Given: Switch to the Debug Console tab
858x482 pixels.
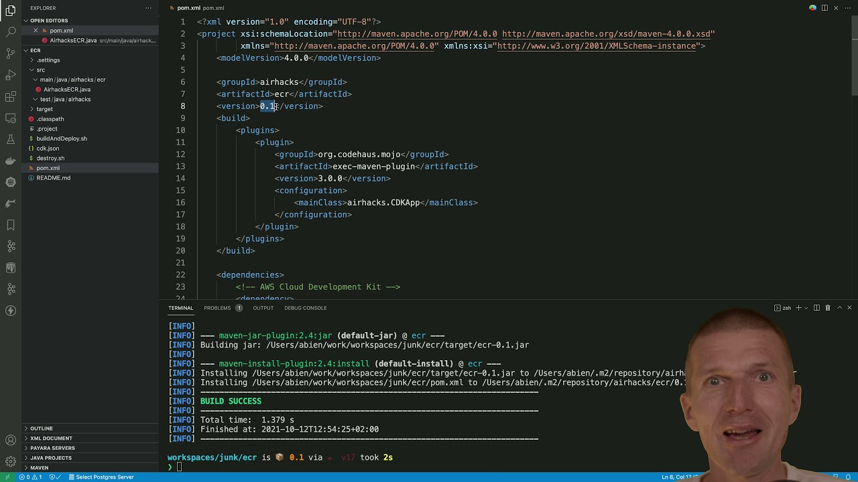Looking at the screenshot, I should 305,308.
